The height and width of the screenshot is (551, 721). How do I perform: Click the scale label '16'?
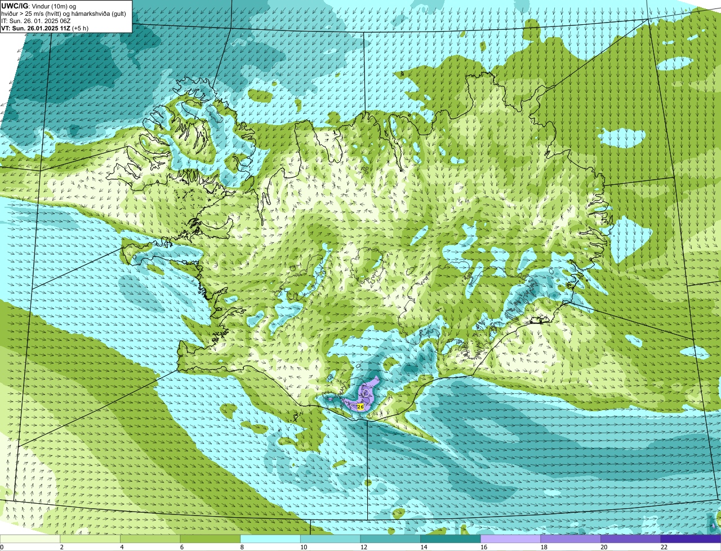click(x=484, y=547)
